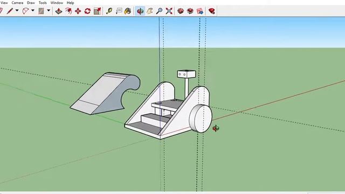This screenshot has height=194, width=345.
Task: Open the Extension Warehouse
Action: pos(190,11)
